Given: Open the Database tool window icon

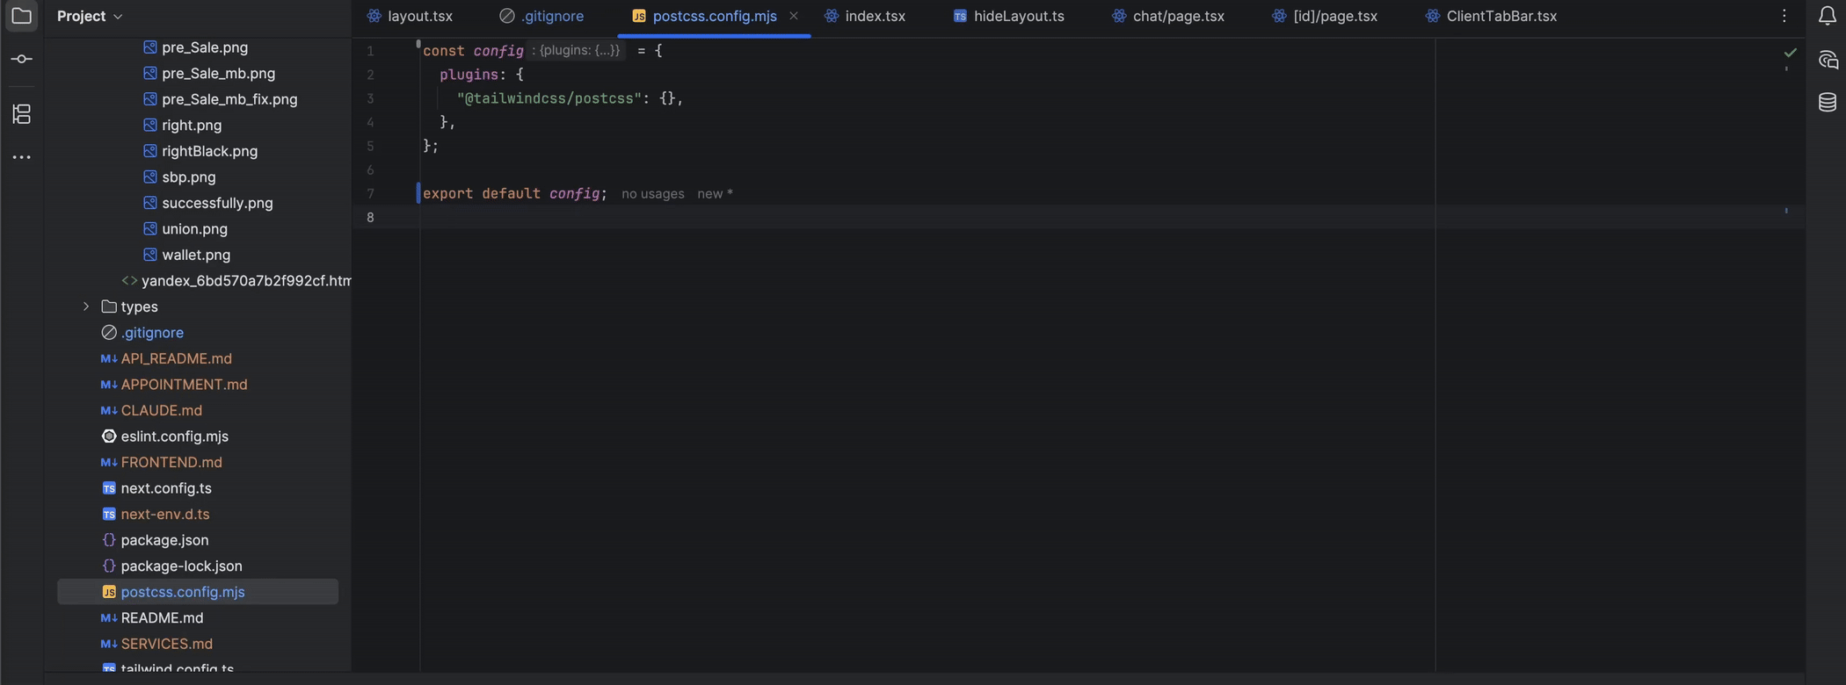Looking at the screenshot, I should (x=1828, y=102).
